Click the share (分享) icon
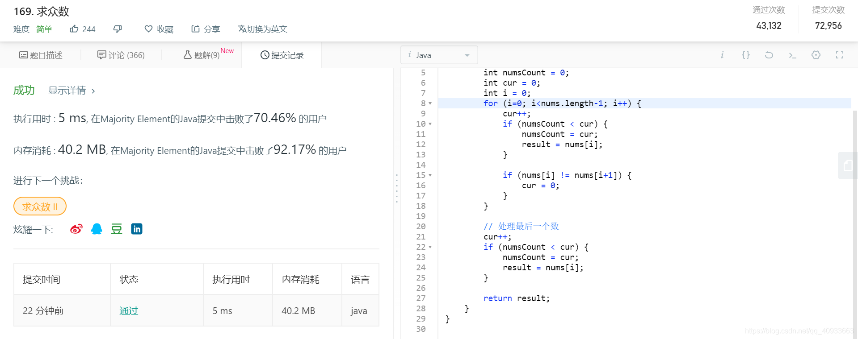The width and height of the screenshot is (858, 339). [x=195, y=29]
